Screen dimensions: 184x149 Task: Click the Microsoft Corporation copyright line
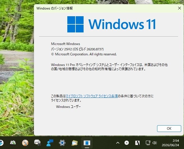click(84, 54)
